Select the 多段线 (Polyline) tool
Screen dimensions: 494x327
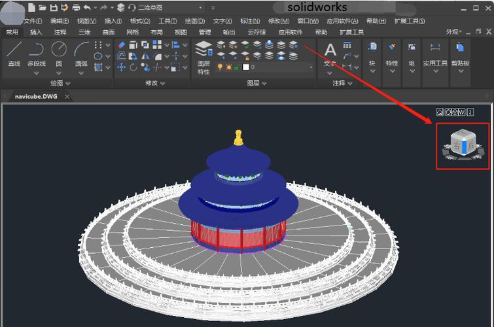pos(36,54)
